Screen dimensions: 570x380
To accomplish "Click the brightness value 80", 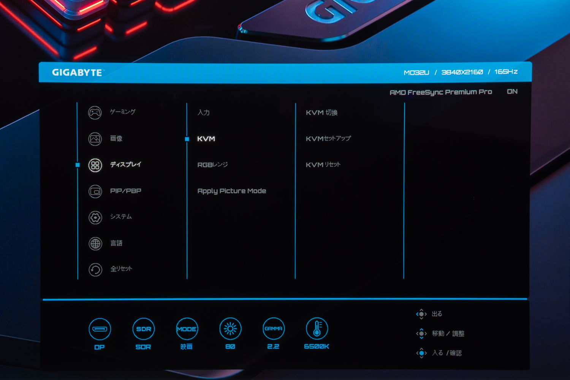I will (x=230, y=347).
